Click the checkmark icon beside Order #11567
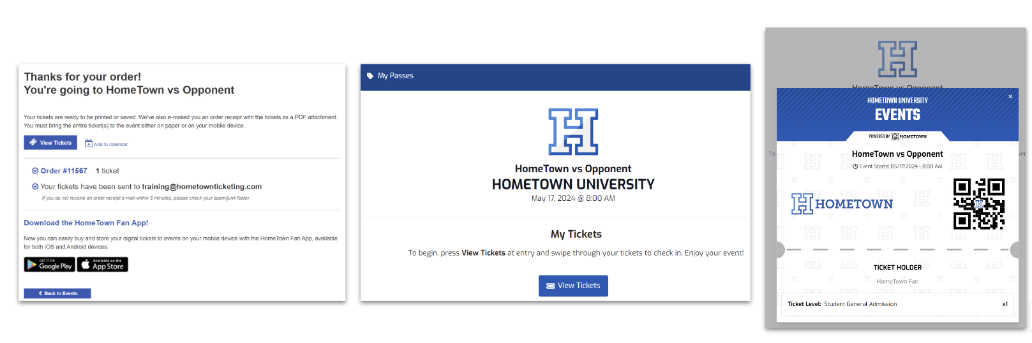The image size is (1032, 343). [x=35, y=171]
